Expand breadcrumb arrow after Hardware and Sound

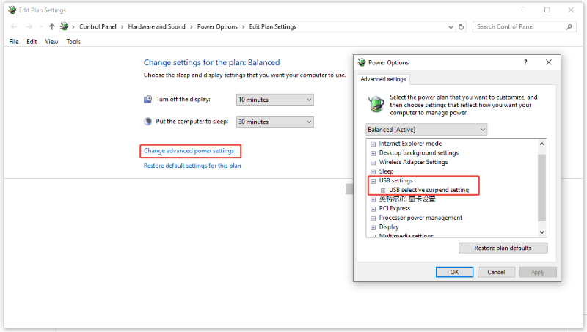coord(192,27)
